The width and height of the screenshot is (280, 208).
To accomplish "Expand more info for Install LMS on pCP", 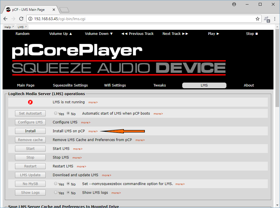I will coord(93,131).
